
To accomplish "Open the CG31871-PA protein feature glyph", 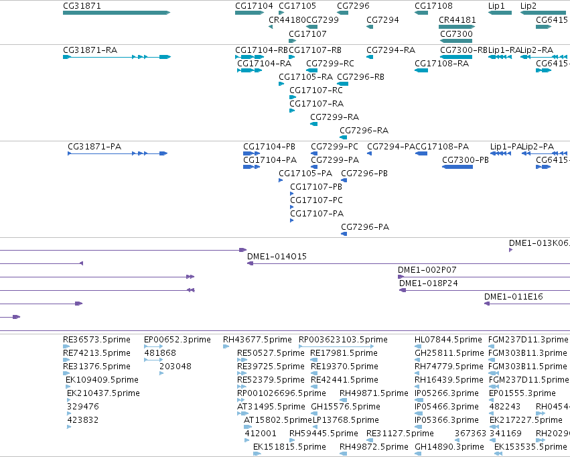I will point(117,153).
